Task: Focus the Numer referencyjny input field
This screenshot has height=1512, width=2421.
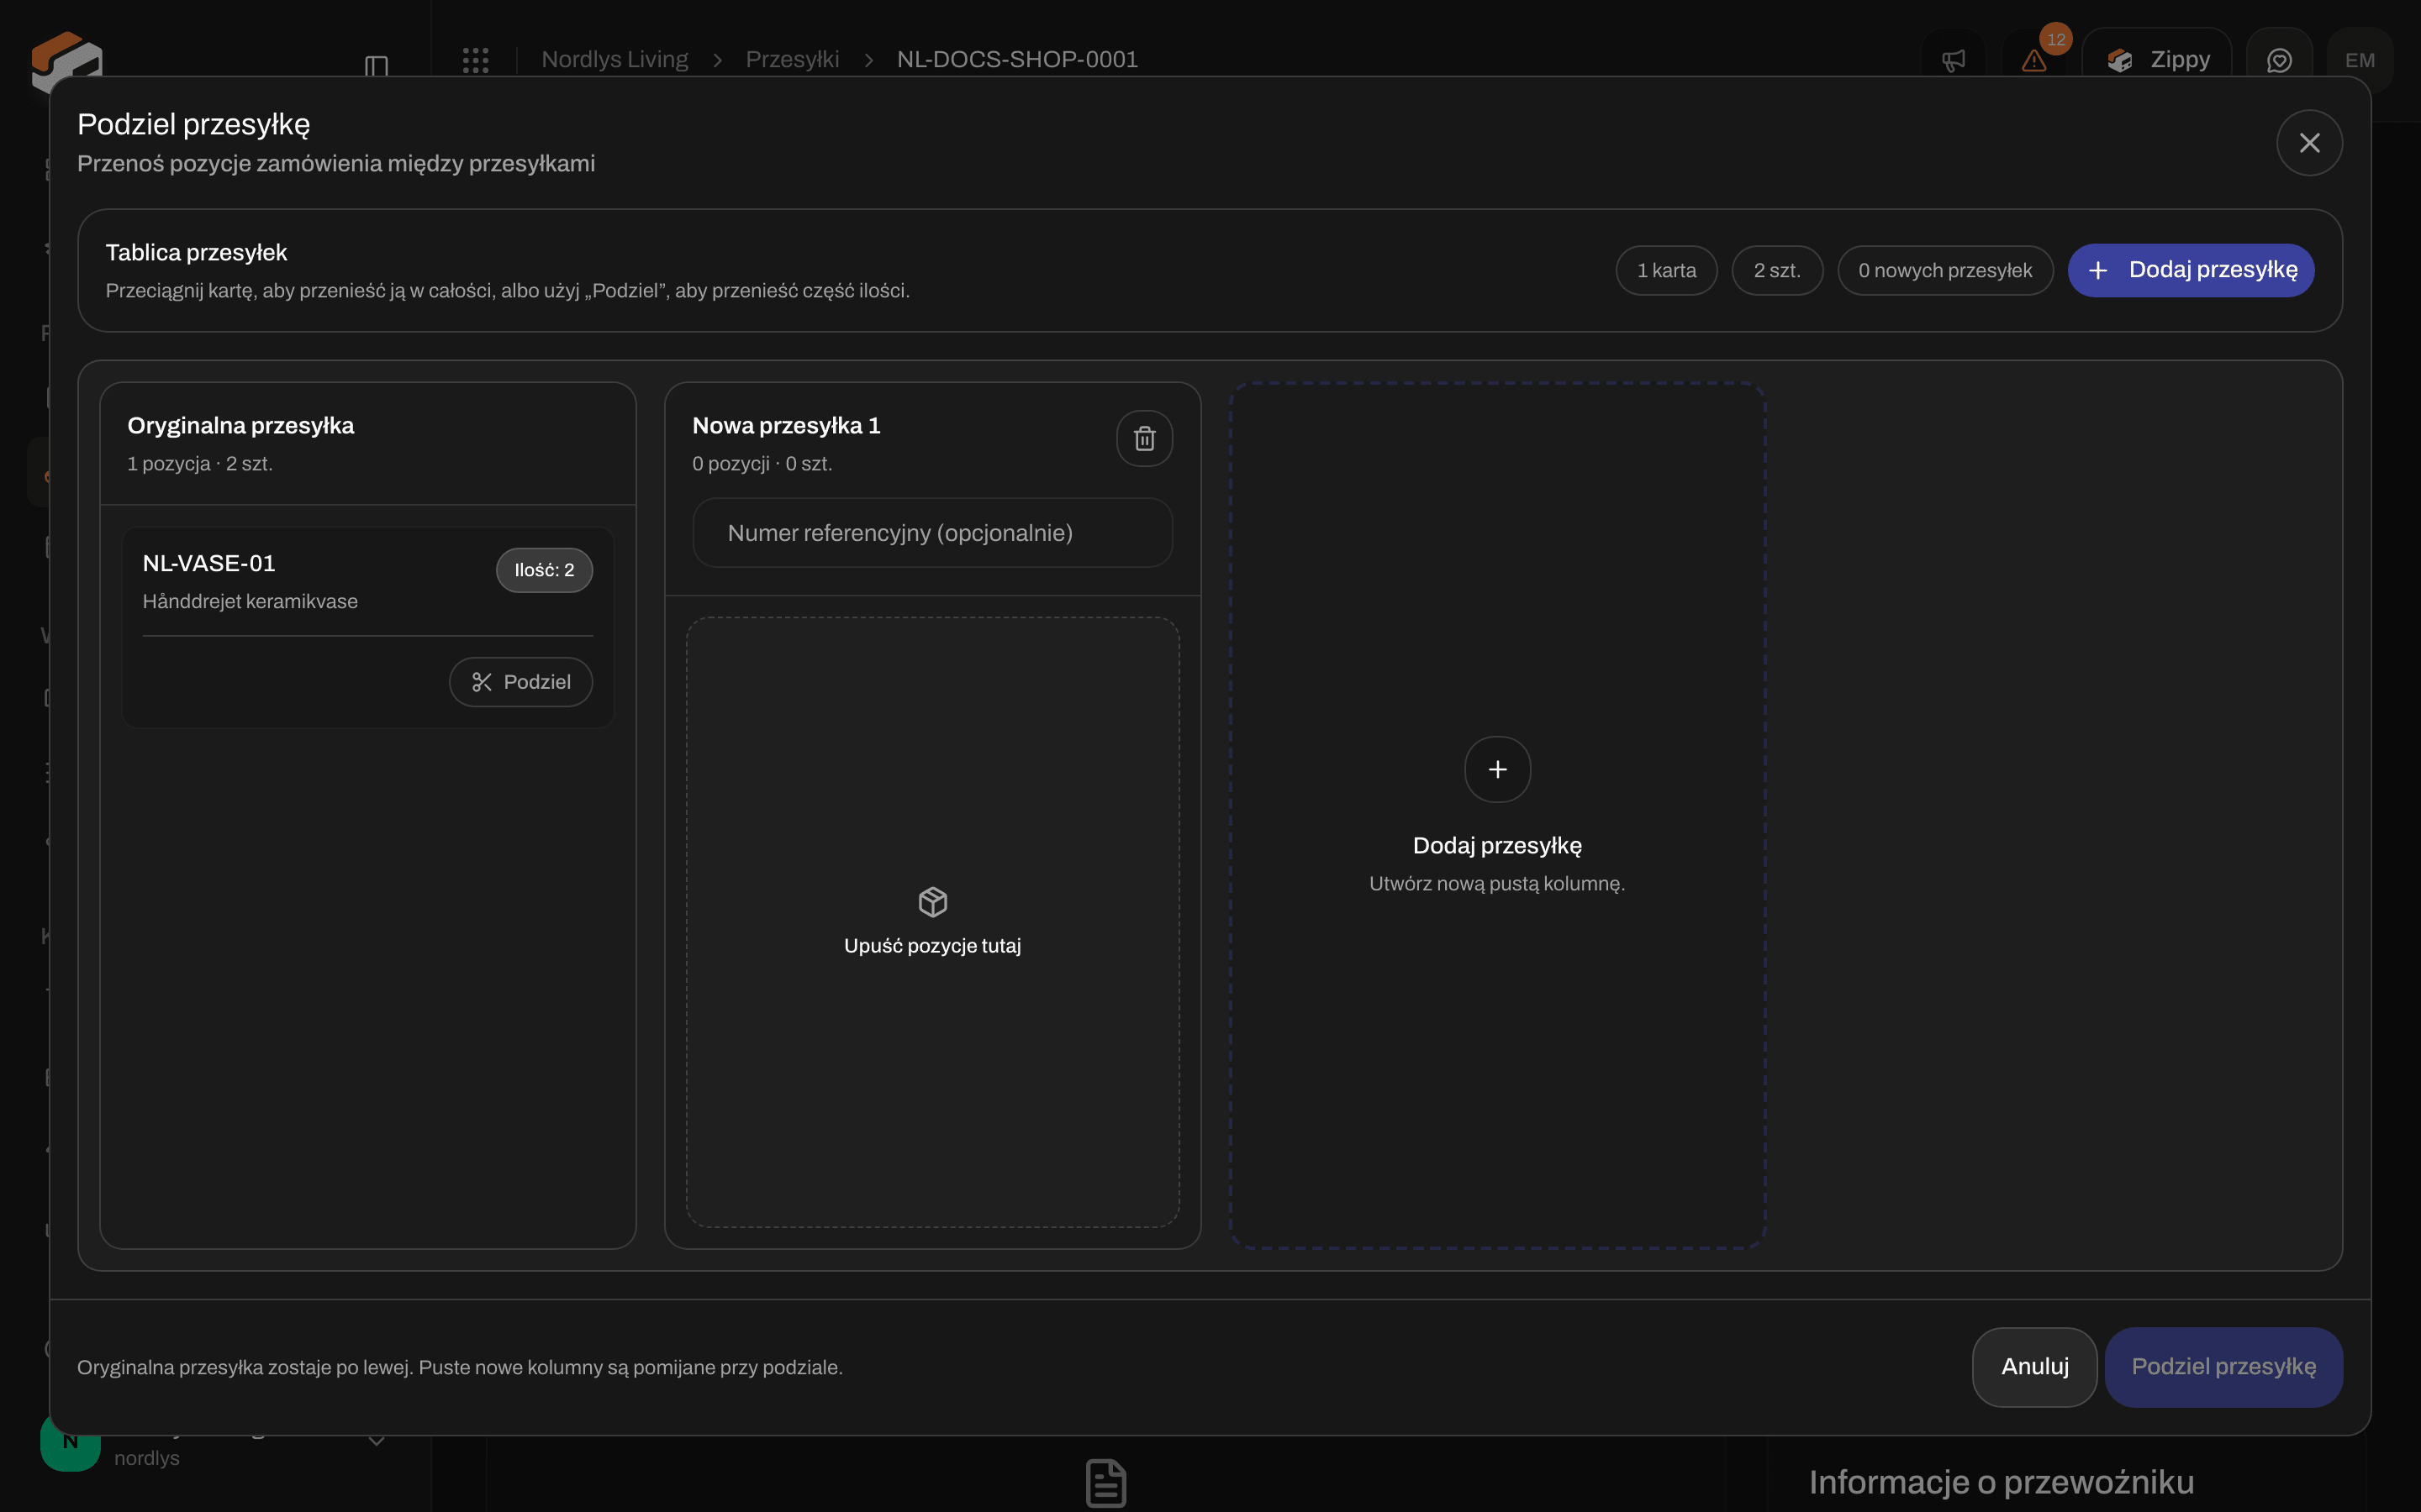Action: [932, 533]
